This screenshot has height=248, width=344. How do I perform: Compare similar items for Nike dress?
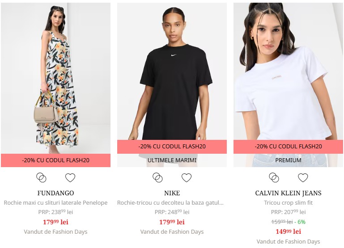(157, 178)
